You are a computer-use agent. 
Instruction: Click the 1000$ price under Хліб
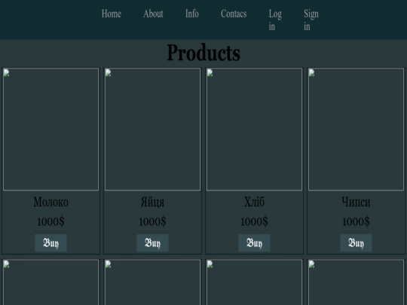point(255,221)
